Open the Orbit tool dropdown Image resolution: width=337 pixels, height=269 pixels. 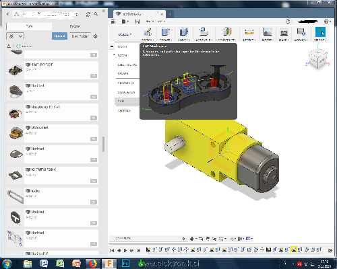click(x=193, y=239)
